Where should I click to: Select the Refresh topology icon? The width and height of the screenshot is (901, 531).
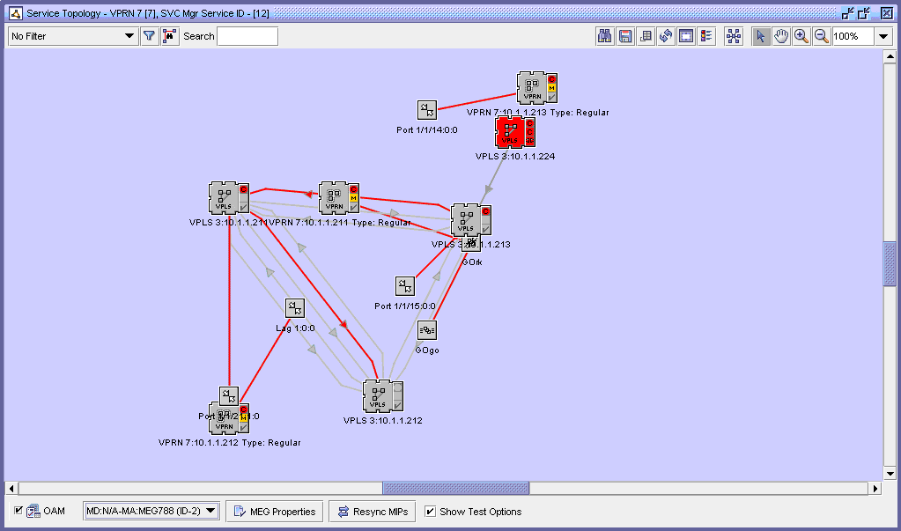666,35
